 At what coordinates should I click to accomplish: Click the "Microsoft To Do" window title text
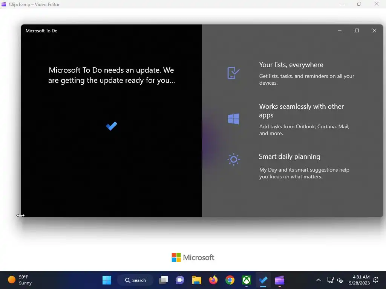[41, 31]
